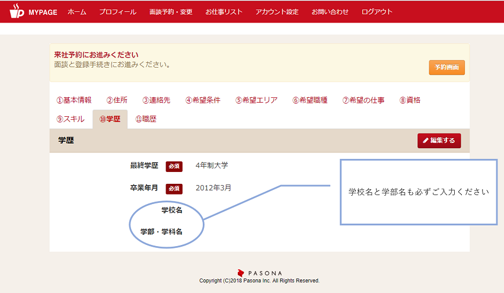This screenshot has height=293, width=504.
Task: Go to ホーム in the top navigation
Action: (77, 12)
